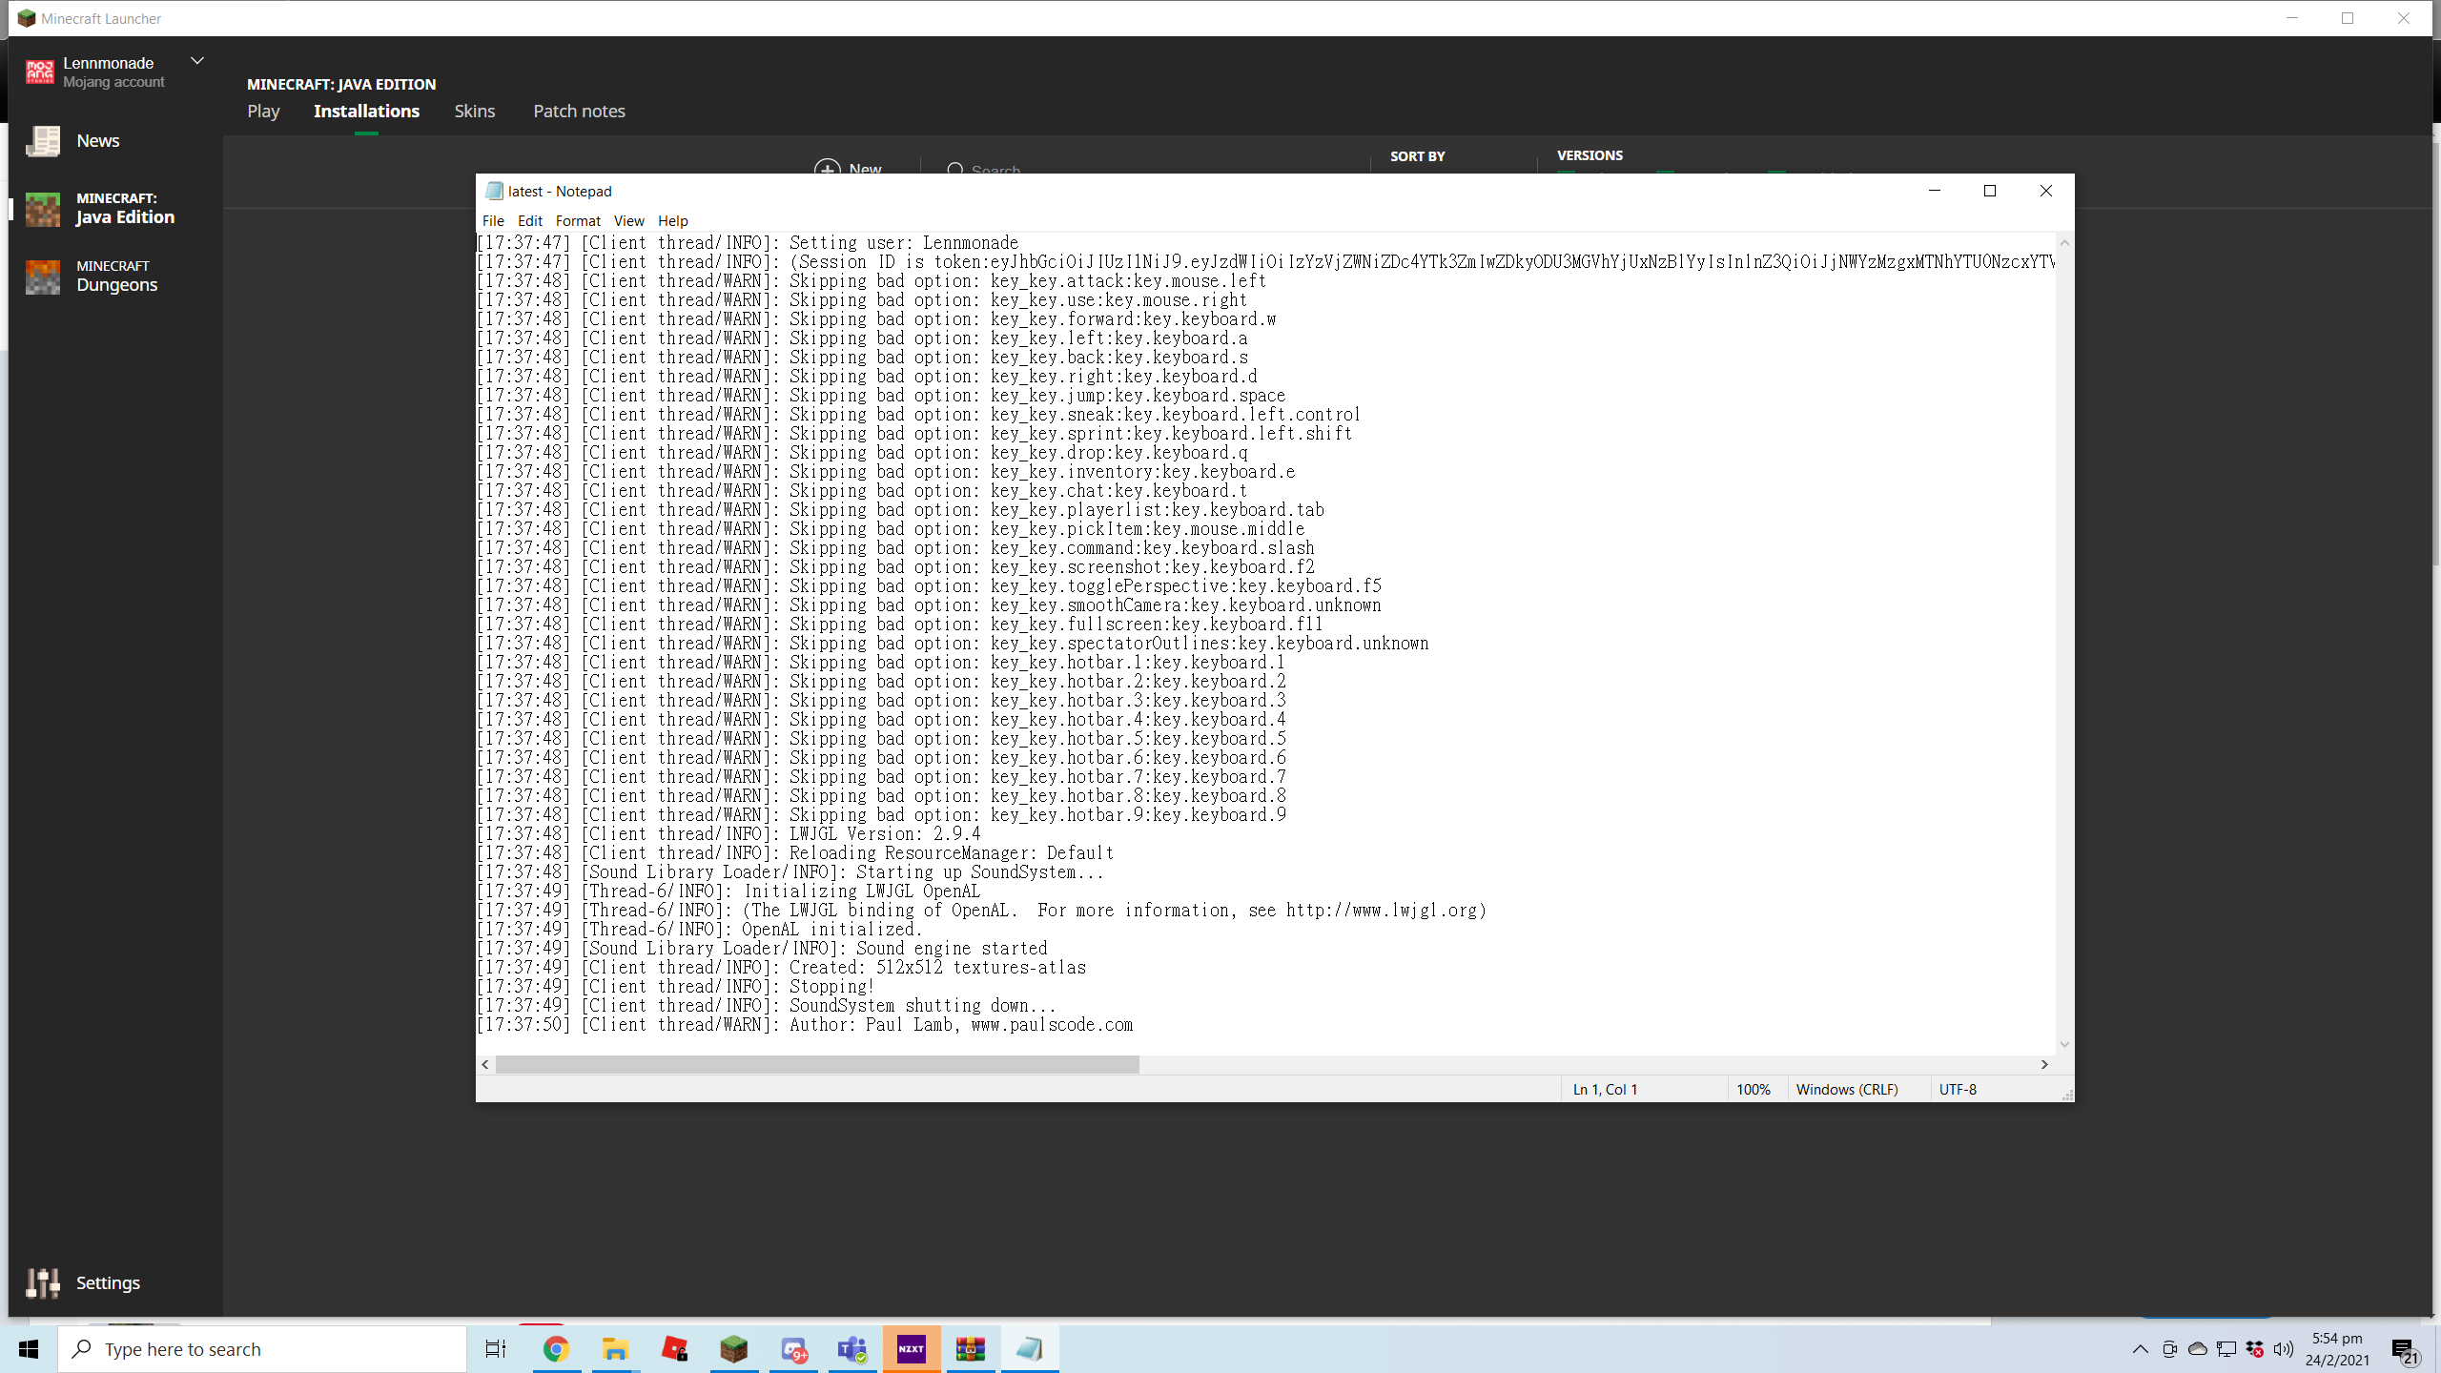Open the Notepad Format menu
The height and width of the screenshot is (1373, 2441).
click(578, 220)
